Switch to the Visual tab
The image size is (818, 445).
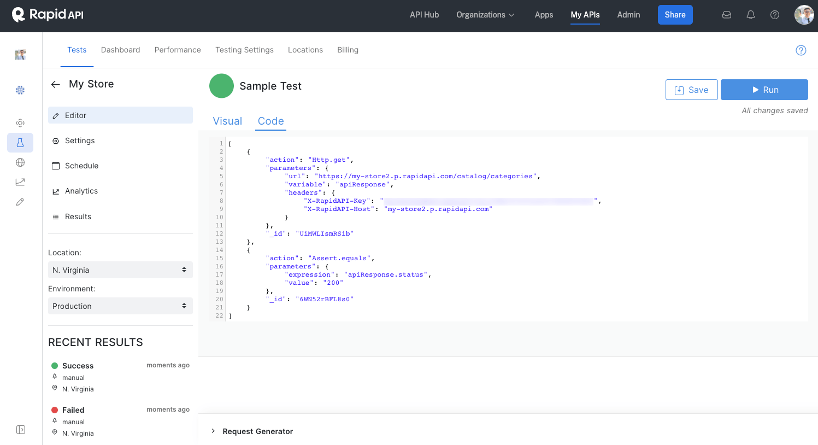[228, 121]
